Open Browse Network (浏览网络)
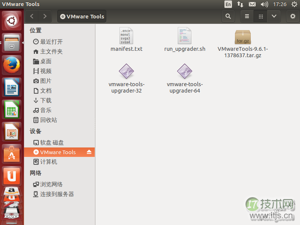The image size is (300, 225). (x=59, y=184)
